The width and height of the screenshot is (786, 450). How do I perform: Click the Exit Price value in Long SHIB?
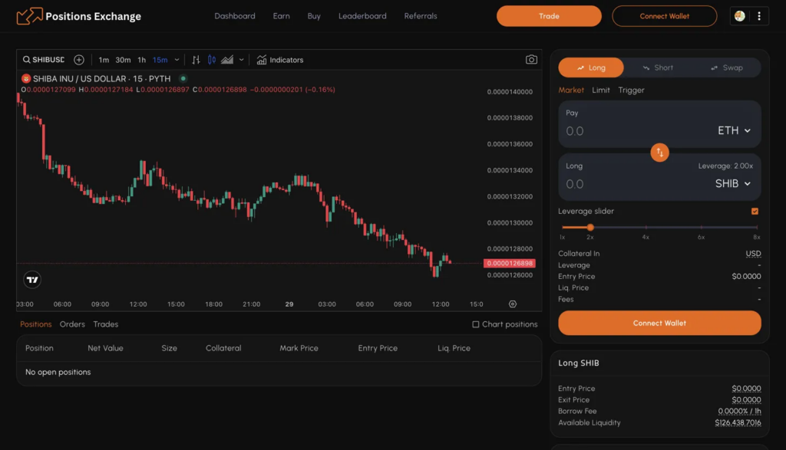pos(746,400)
